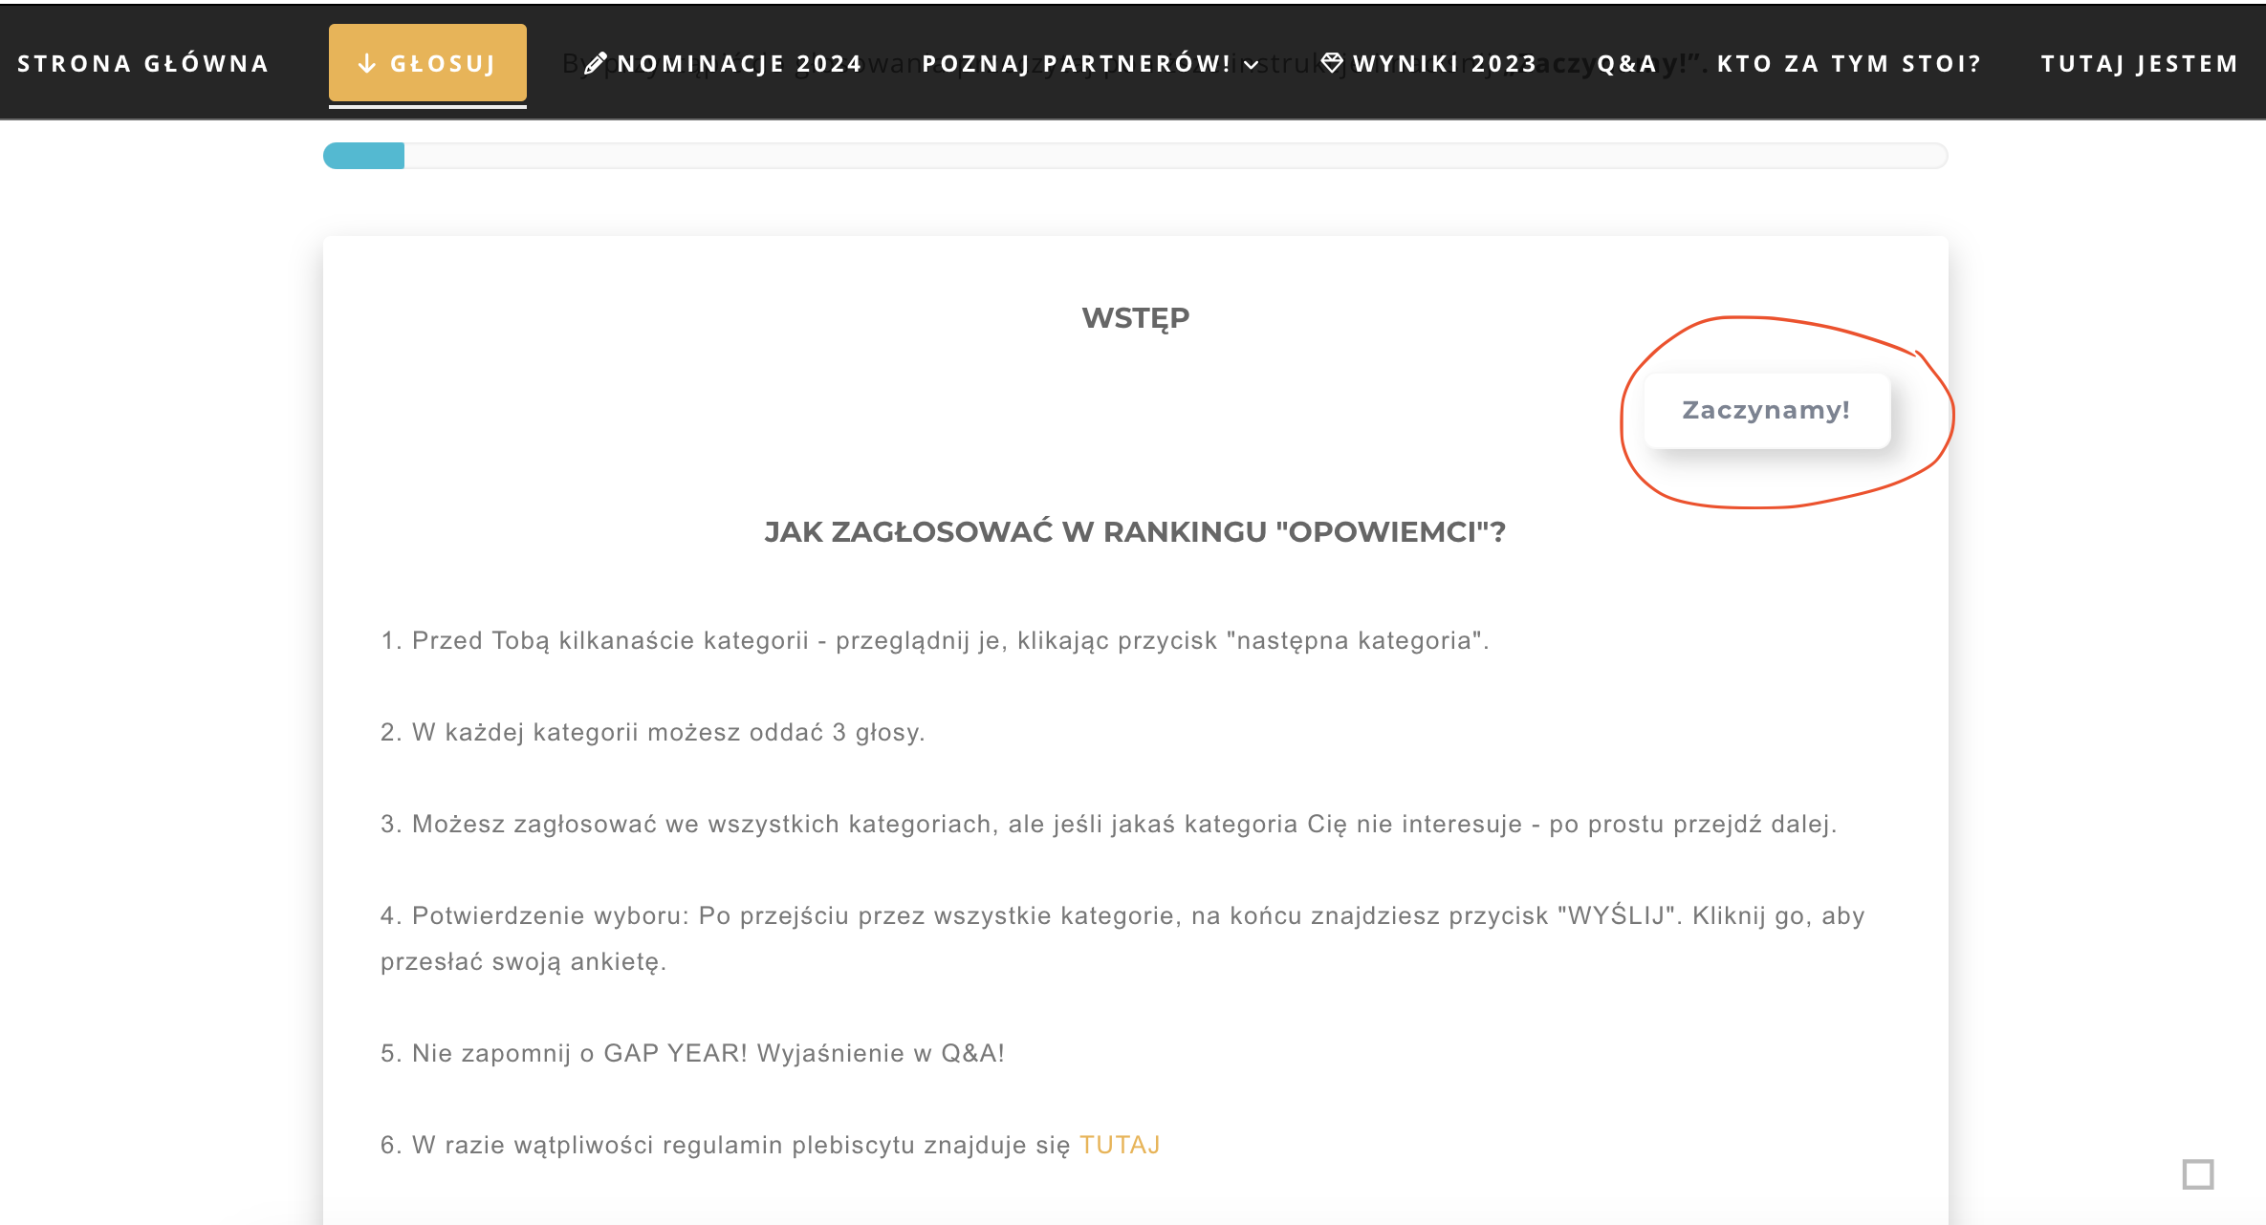This screenshot has height=1225, width=2266.
Task: Open the Q&A section
Action: 1625,62
